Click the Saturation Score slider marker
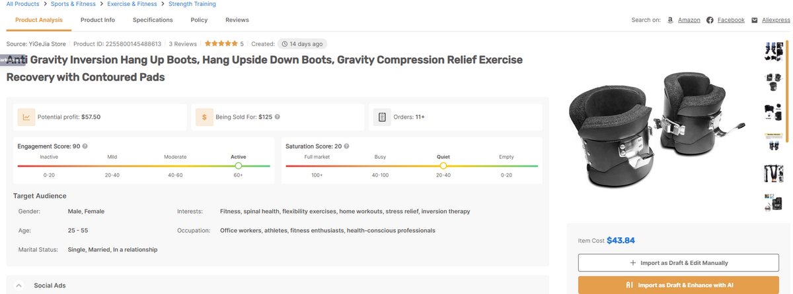The height and width of the screenshot is (294, 793). pos(443,165)
